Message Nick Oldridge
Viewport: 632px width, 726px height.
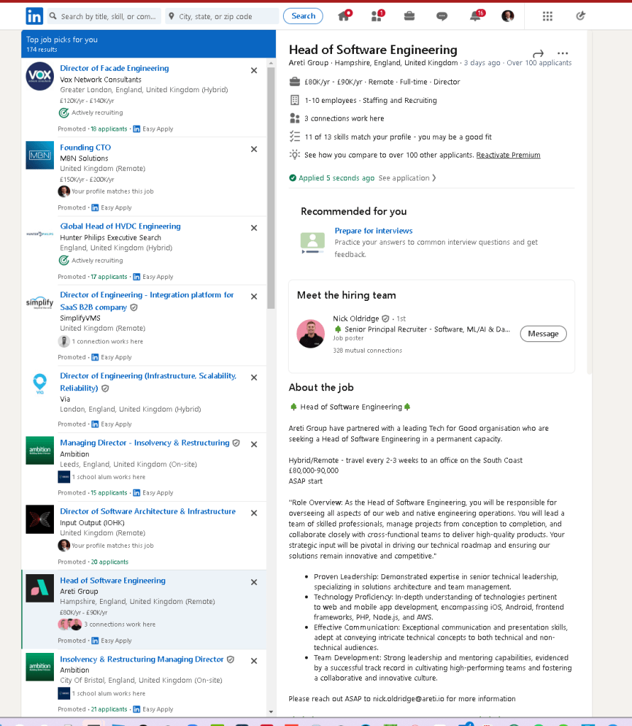543,334
